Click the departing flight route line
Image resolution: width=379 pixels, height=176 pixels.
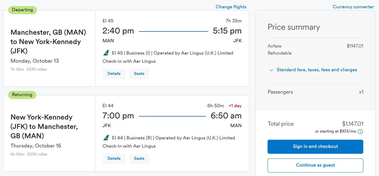(174, 31)
